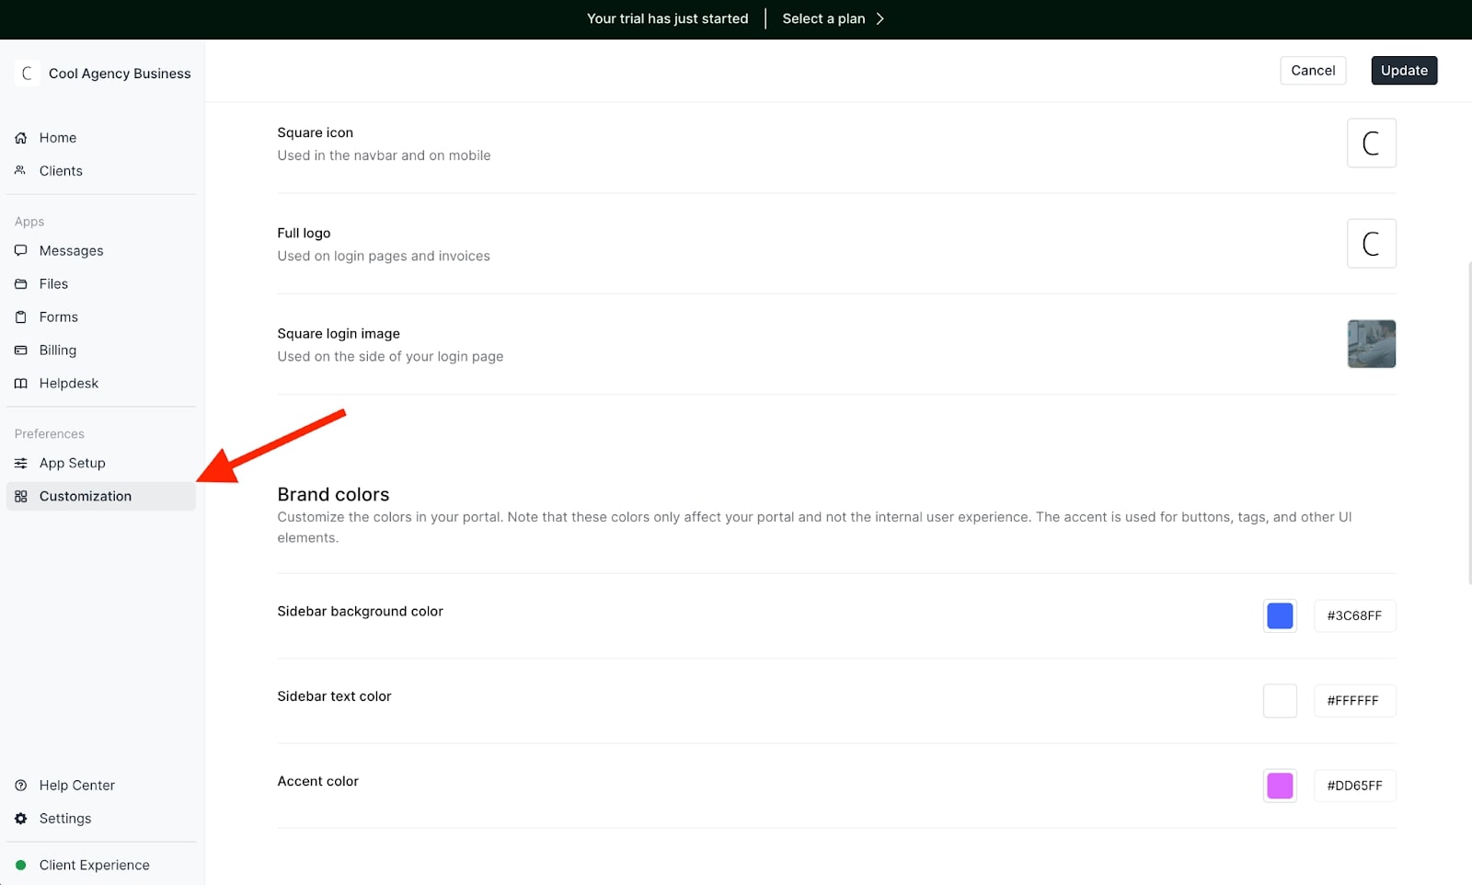Select the Files folder icon

pos(21,284)
